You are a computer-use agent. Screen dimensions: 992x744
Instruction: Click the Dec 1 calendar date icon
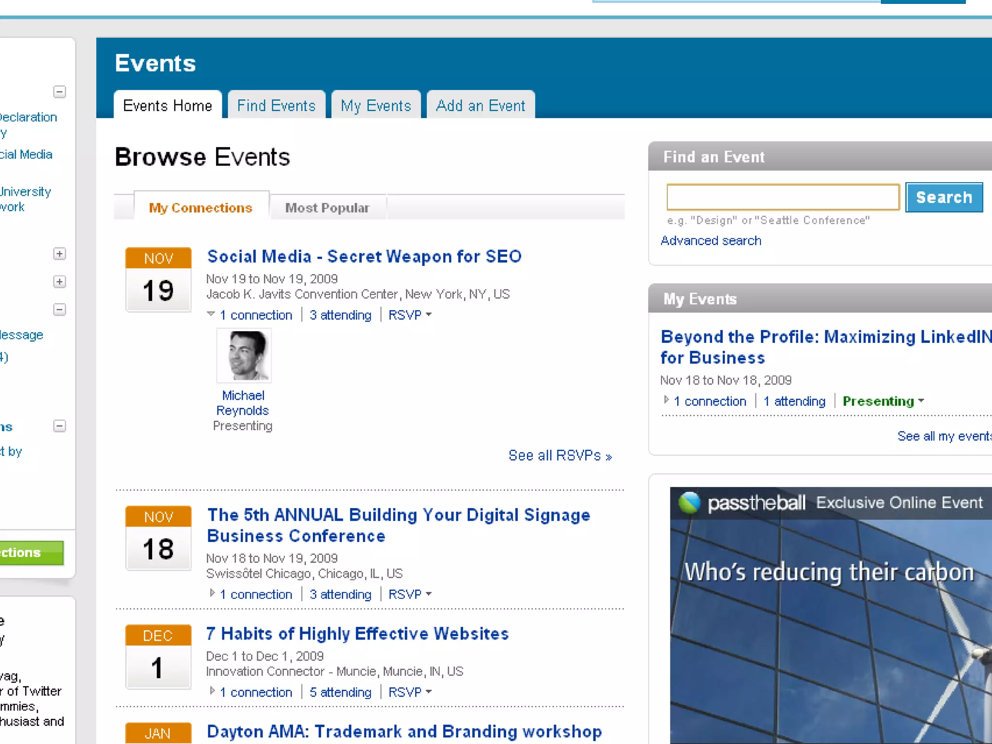coord(158,656)
